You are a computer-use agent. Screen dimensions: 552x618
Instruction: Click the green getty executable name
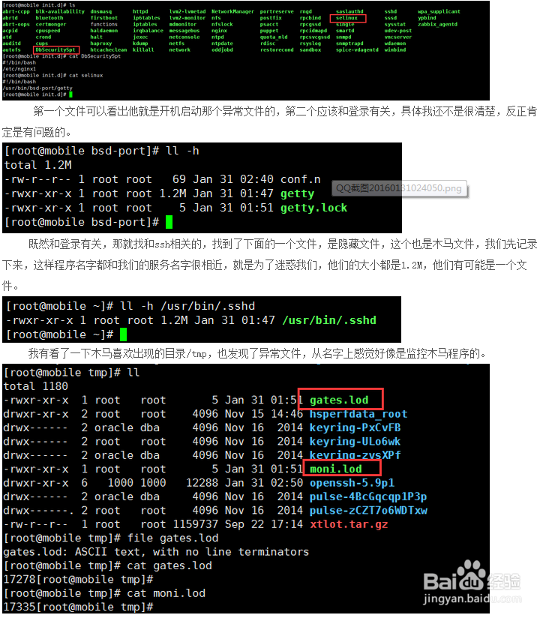(297, 193)
